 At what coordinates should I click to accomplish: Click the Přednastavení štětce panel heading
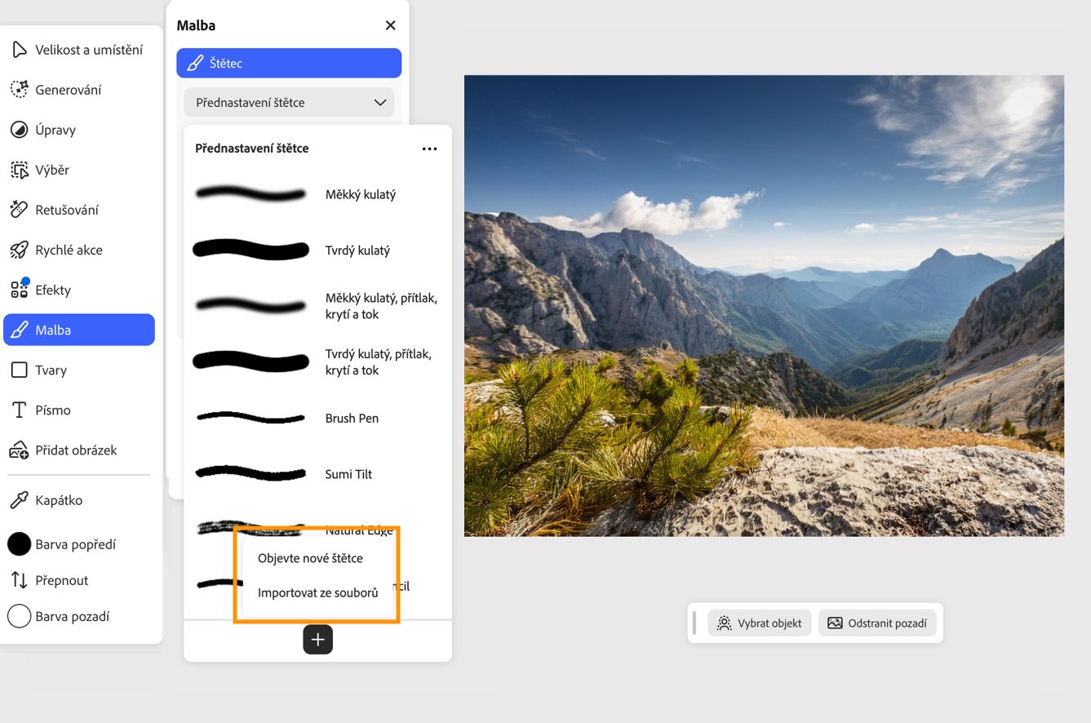pos(252,149)
